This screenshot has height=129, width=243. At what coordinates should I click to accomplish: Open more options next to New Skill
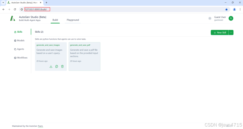tap(231, 33)
